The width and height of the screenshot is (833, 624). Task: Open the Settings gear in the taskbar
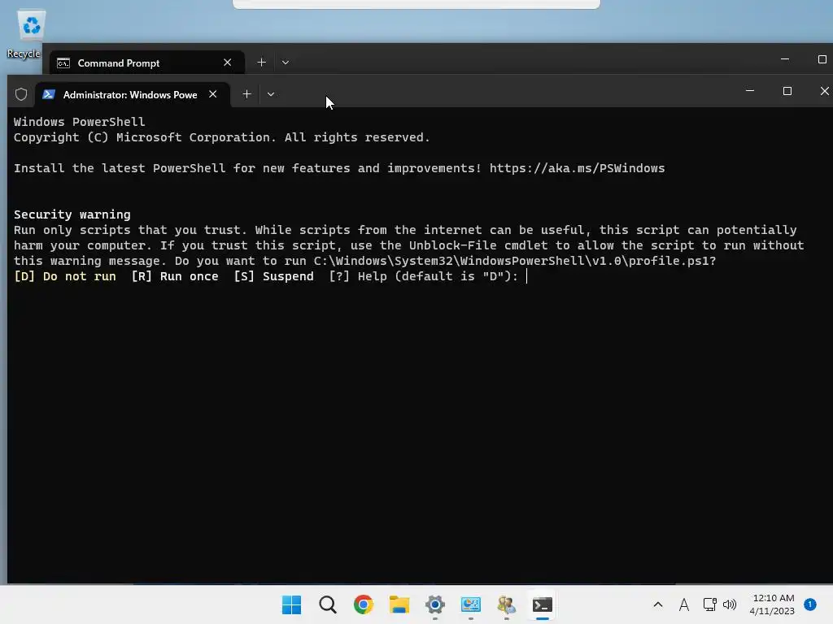[x=435, y=604]
